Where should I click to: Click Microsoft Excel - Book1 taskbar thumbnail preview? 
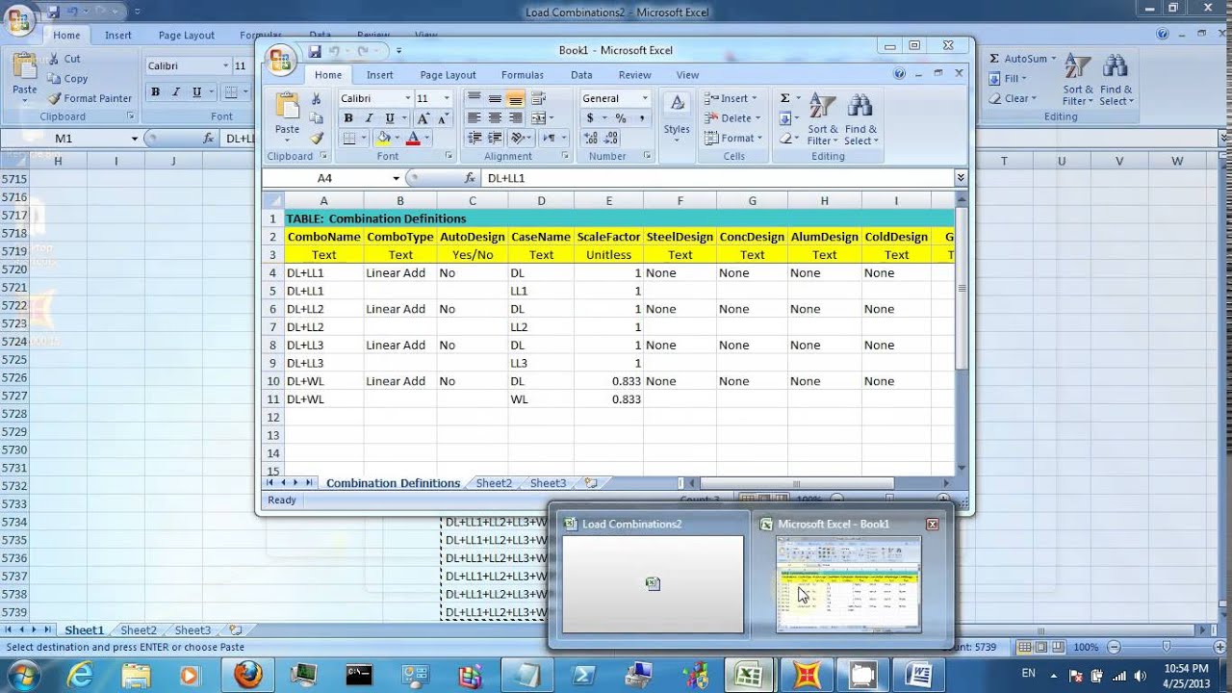(848, 585)
